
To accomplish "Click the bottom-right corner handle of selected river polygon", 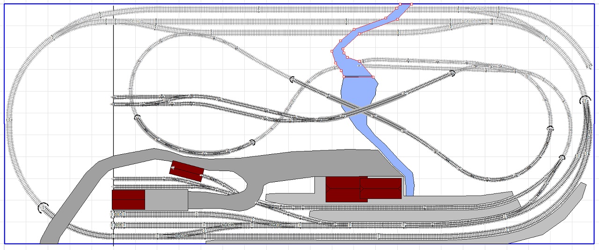I will [x=373, y=77].
